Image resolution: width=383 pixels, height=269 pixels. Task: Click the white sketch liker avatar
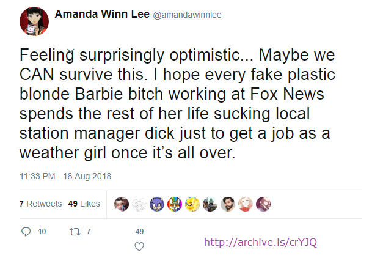(140, 204)
